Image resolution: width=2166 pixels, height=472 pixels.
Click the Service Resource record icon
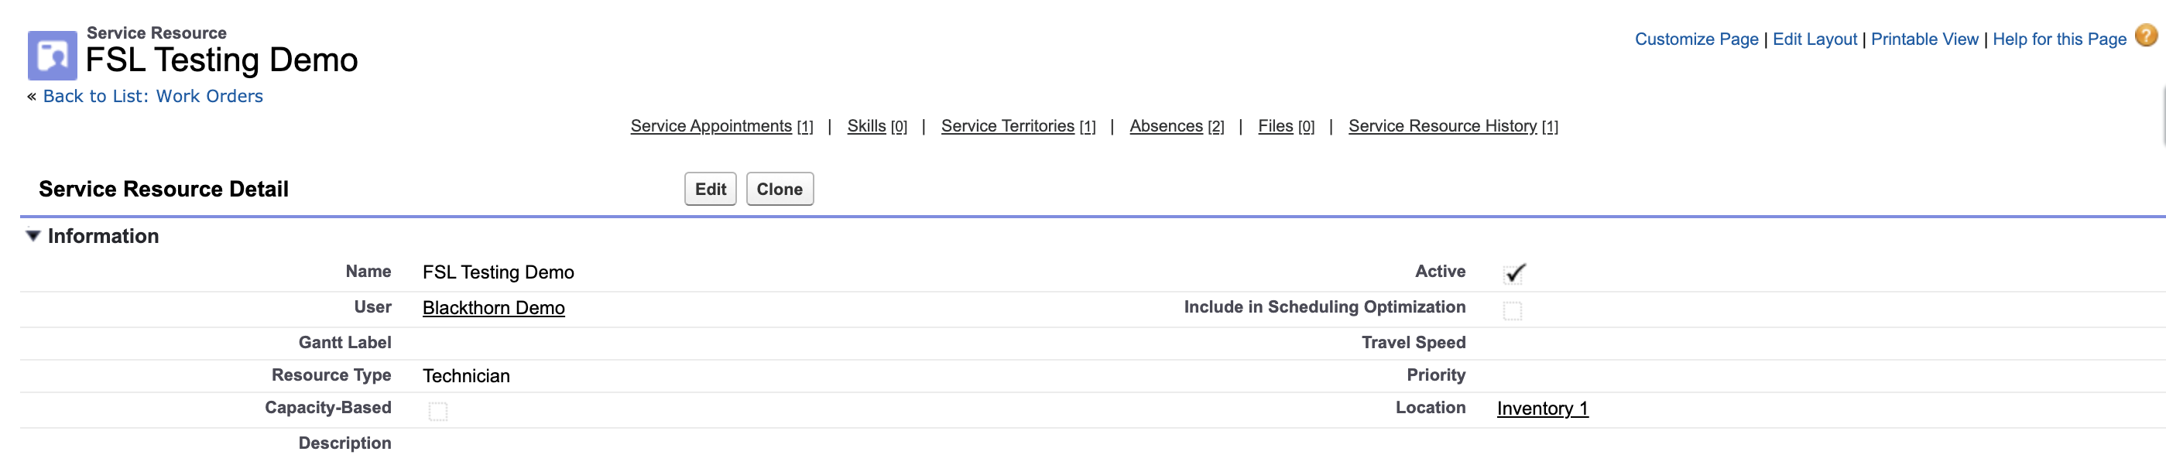tap(52, 56)
